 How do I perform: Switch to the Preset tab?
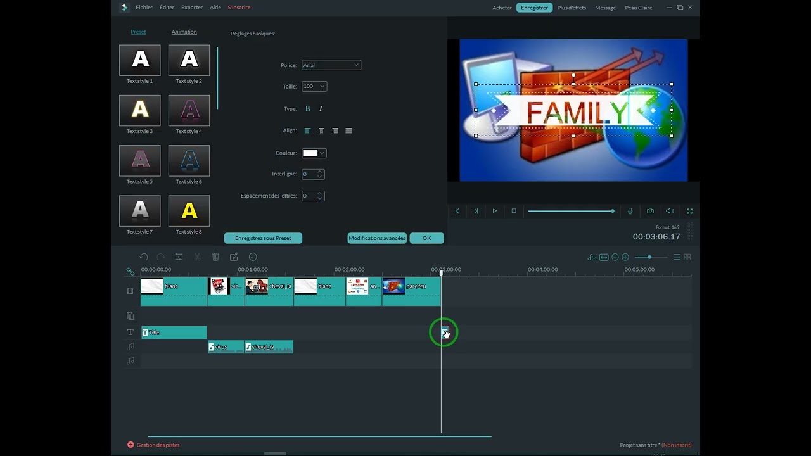[x=138, y=32]
